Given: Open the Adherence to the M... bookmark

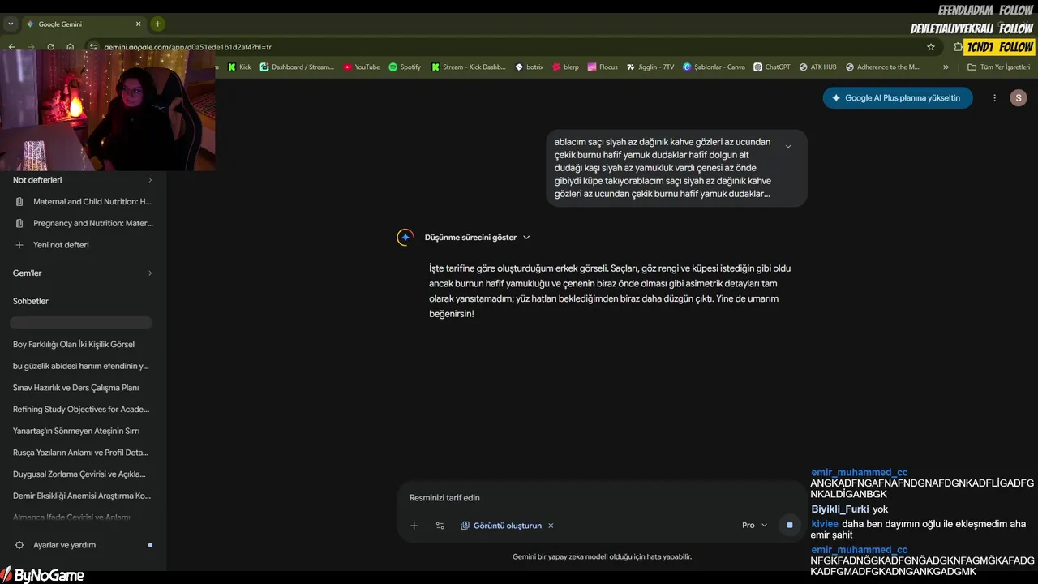Looking at the screenshot, I should [x=882, y=67].
